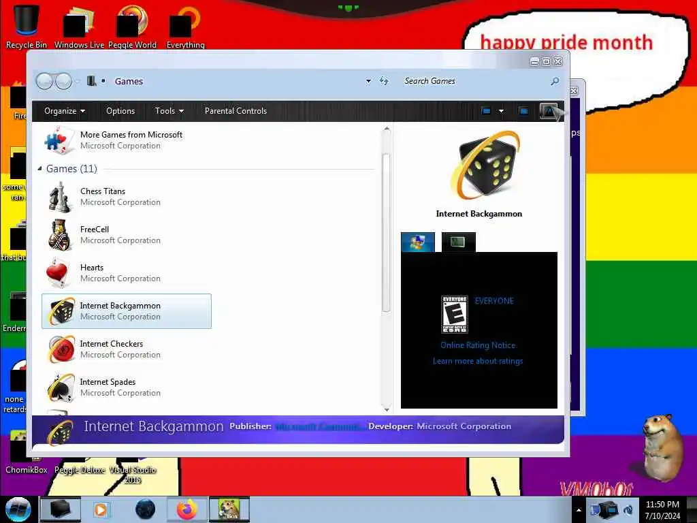697x523 pixels.
Task: Click the change view icon in toolbar
Action: tap(486, 111)
